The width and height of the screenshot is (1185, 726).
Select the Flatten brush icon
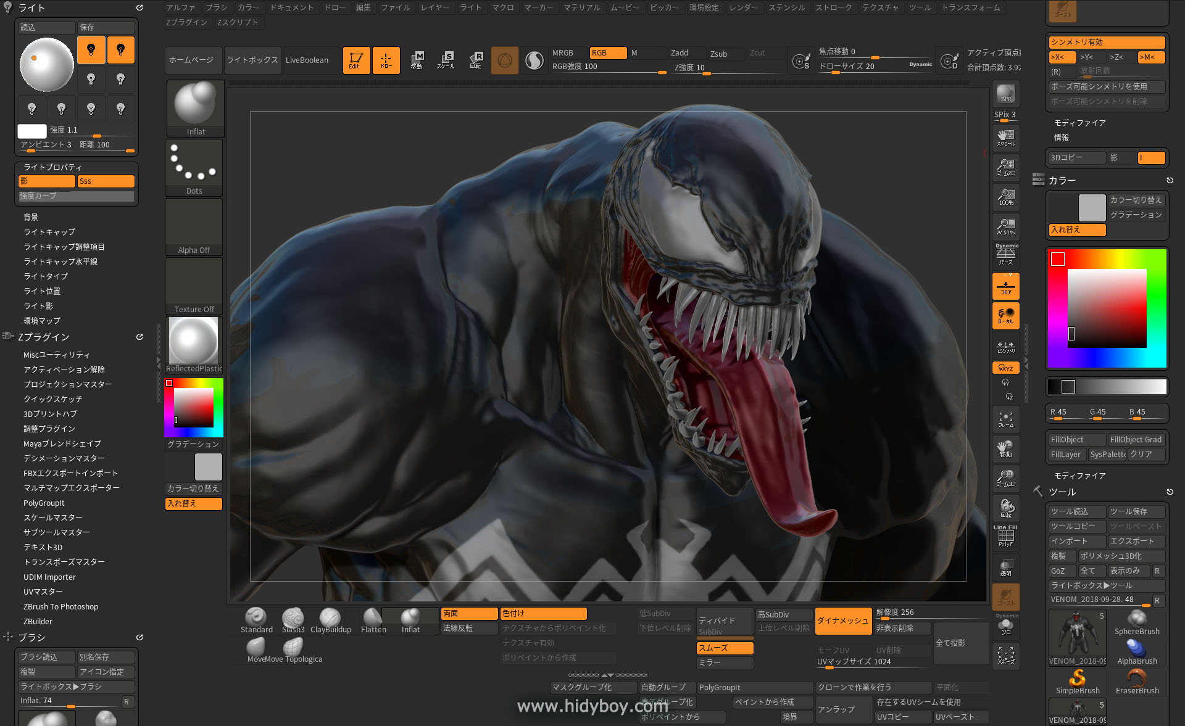coord(373,620)
